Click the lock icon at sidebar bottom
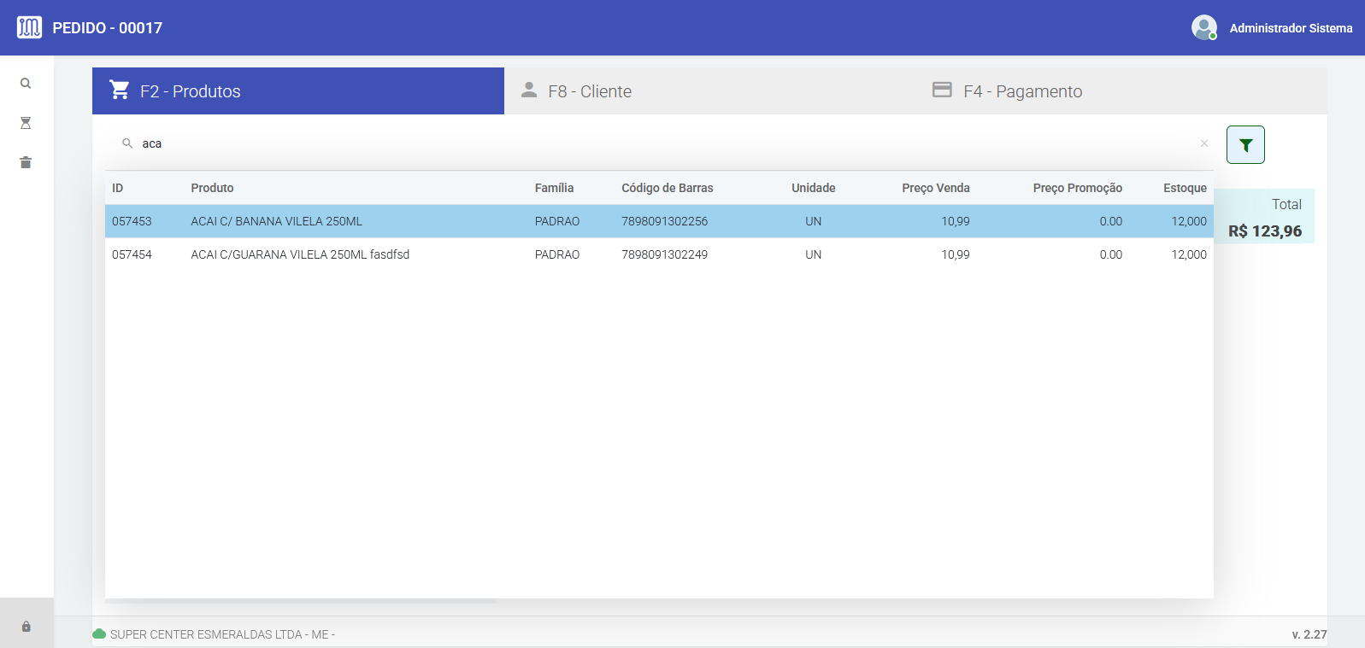Viewport: 1365px width, 648px height. (x=26, y=627)
